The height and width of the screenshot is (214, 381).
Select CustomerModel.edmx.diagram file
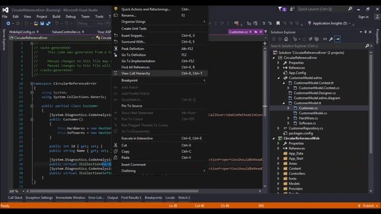[x=317, y=98]
